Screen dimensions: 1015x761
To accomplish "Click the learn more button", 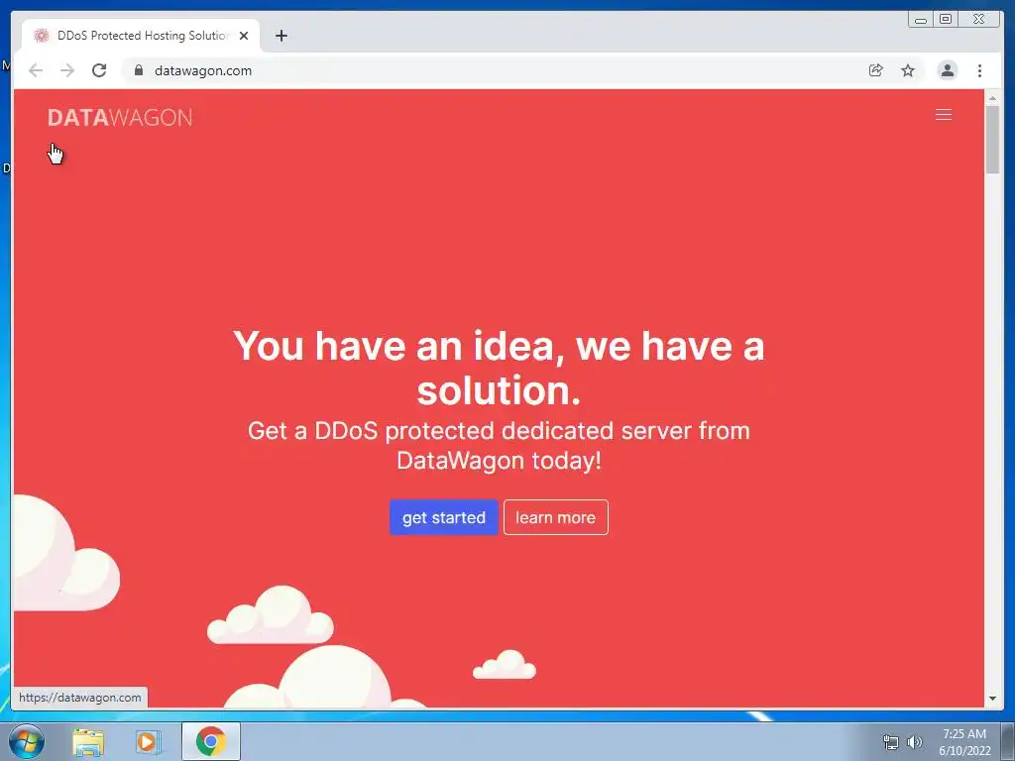I will tap(555, 517).
